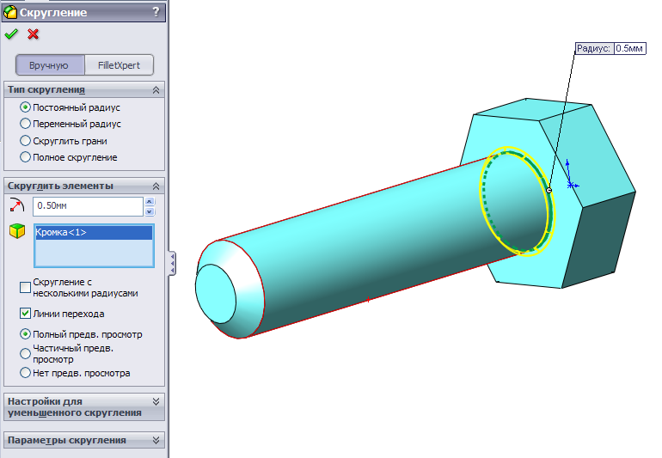The image size is (662, 458).
Task: Collapse Тип скругления section
Action: click(156, 90)
